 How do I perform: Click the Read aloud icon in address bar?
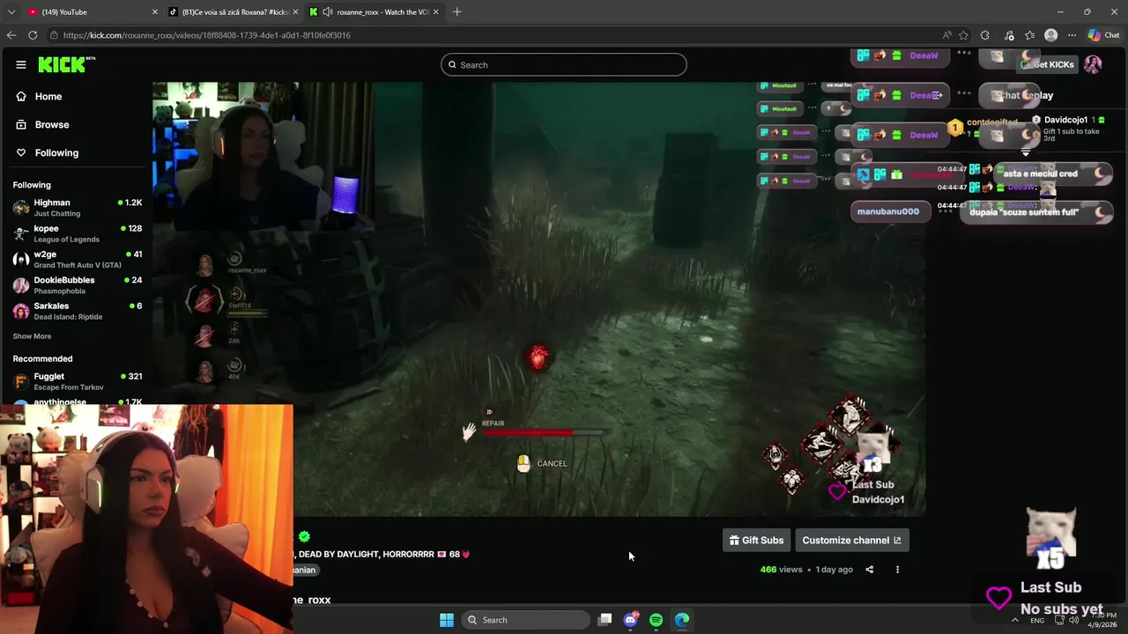coord(946,35)
